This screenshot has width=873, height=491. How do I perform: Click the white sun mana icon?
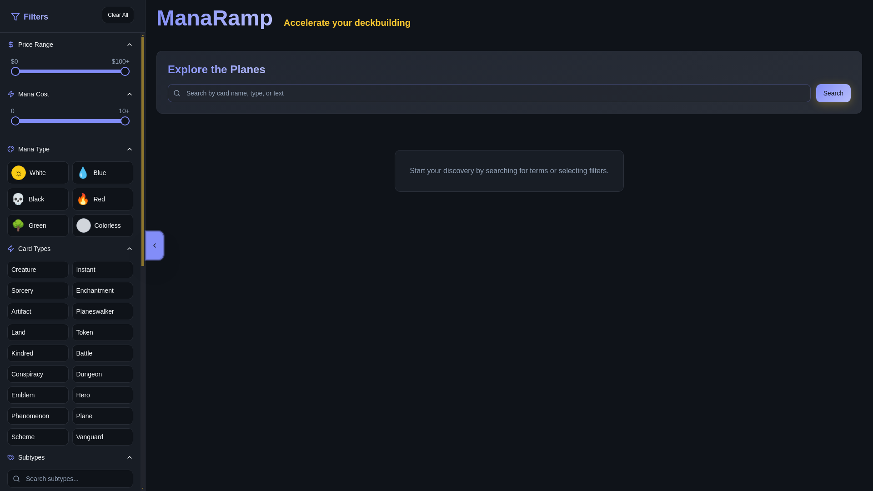point(19,173)
